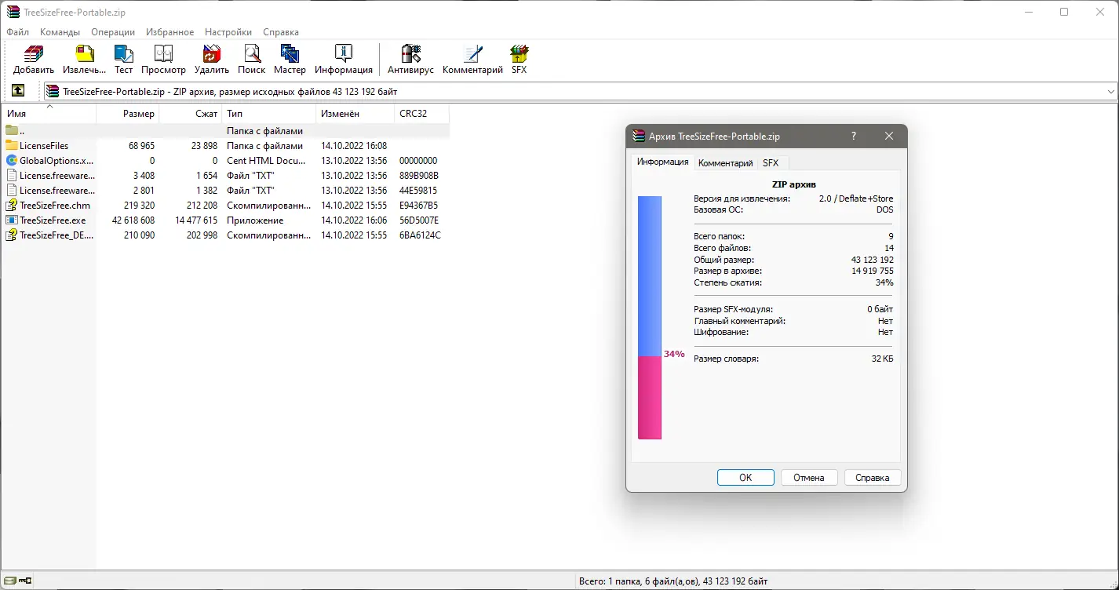Click the 14 477 615 compressed size cell
The image size is (1119, 590).
196,220
